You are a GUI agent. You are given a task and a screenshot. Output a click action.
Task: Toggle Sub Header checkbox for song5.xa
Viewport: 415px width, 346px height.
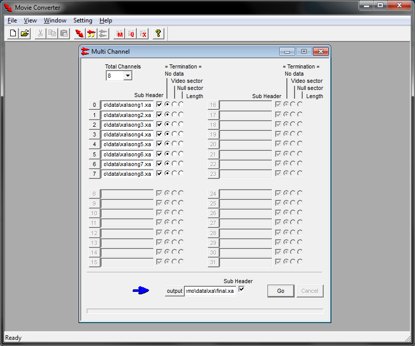[x=159, y=144]
